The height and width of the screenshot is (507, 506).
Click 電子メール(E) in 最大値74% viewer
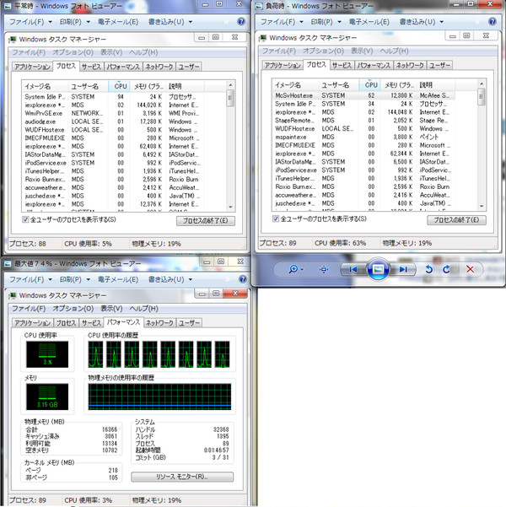click(x=118, y=279)
